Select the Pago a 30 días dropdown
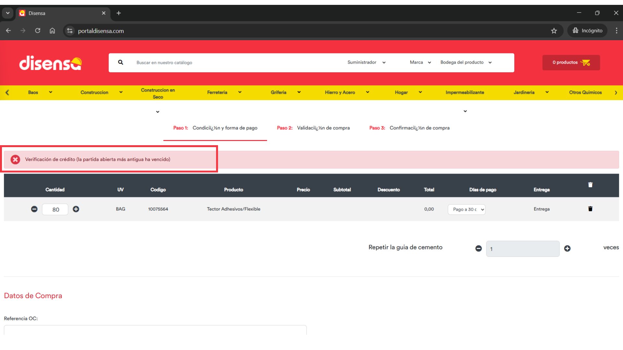 click(x=466, y=210)
